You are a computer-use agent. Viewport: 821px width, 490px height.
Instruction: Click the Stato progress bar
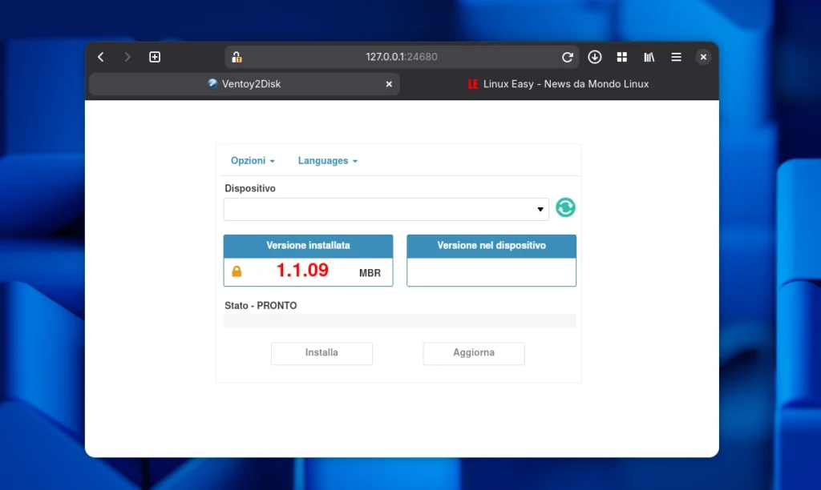[399, 320]
